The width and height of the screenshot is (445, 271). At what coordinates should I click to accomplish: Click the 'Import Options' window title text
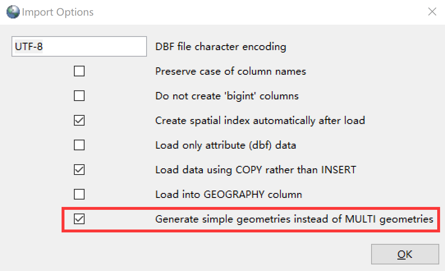click(57, 12)
